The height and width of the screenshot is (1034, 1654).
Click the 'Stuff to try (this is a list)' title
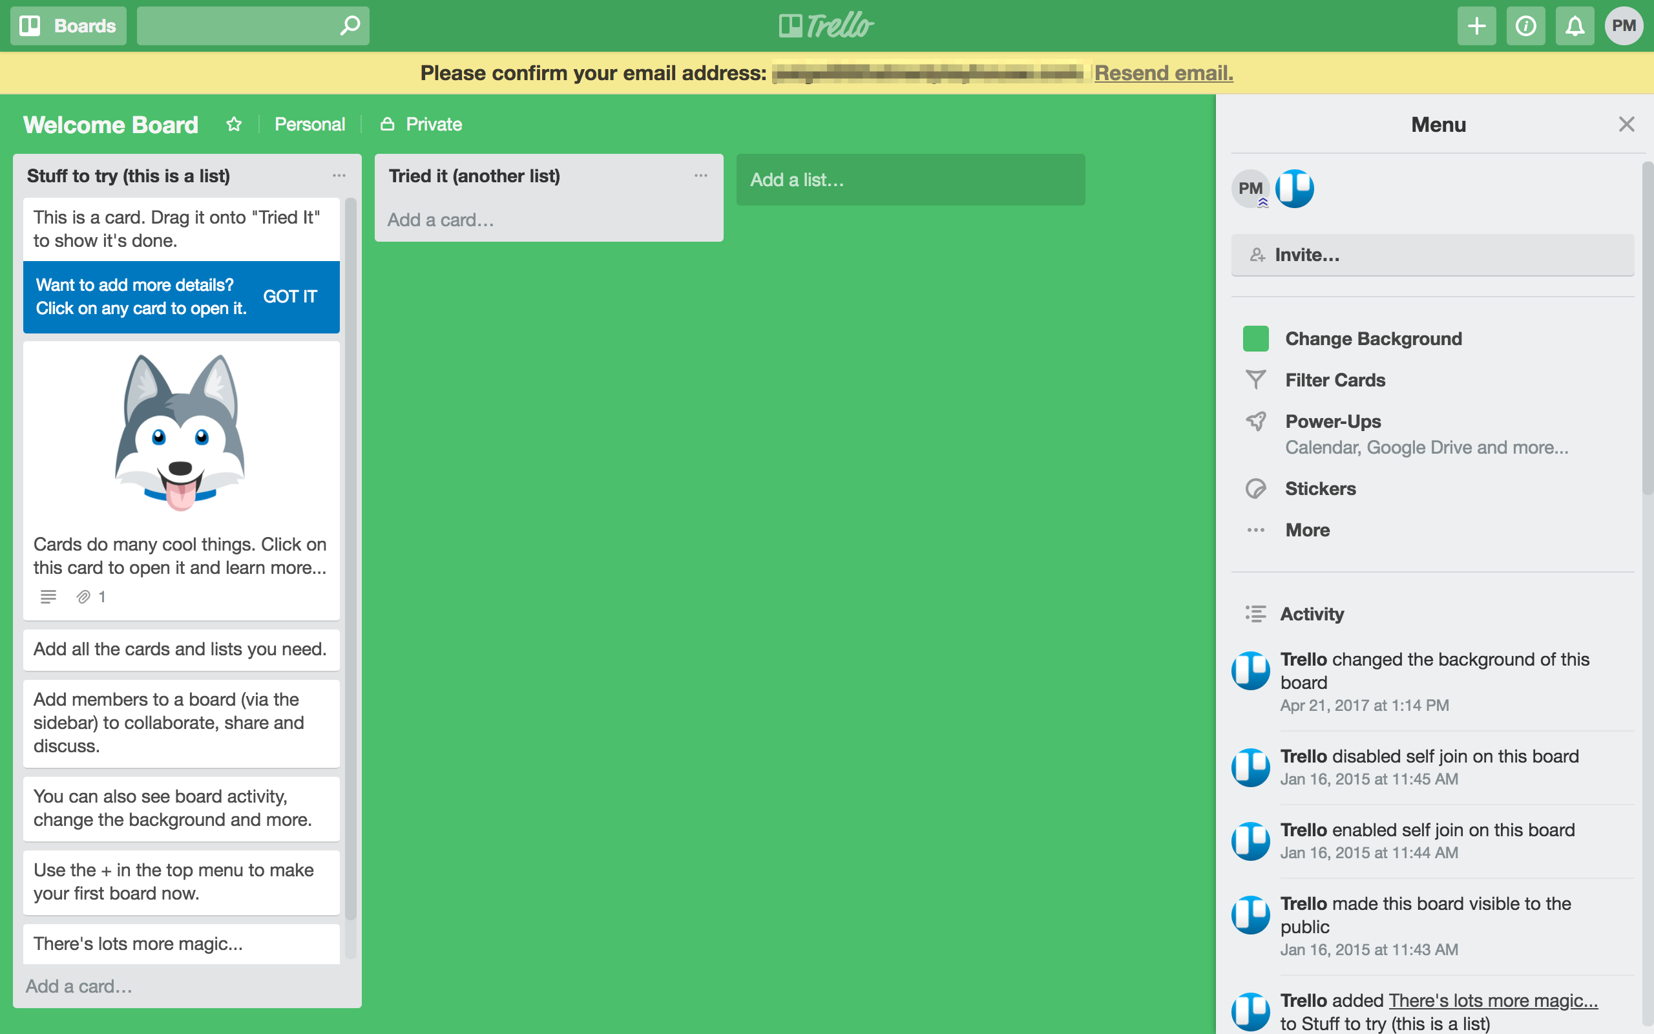[129, 176]
